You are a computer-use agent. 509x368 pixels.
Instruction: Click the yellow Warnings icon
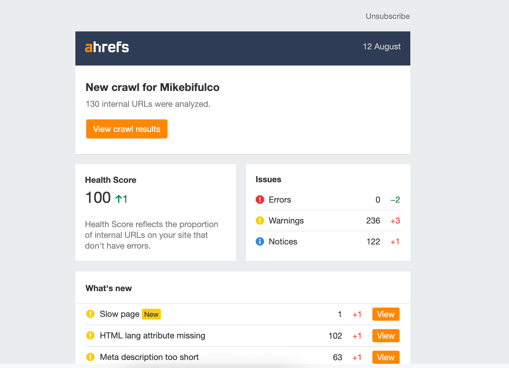point(260,221)
